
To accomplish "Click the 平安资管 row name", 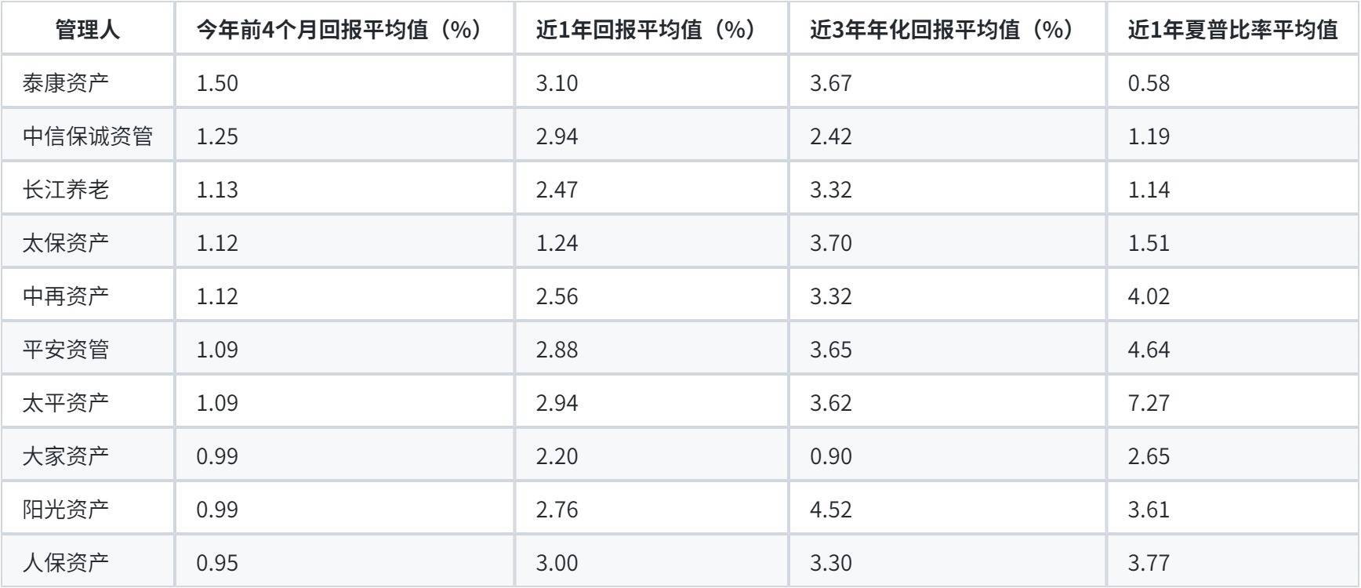I will pyautogui.click(x=88, y=349).
